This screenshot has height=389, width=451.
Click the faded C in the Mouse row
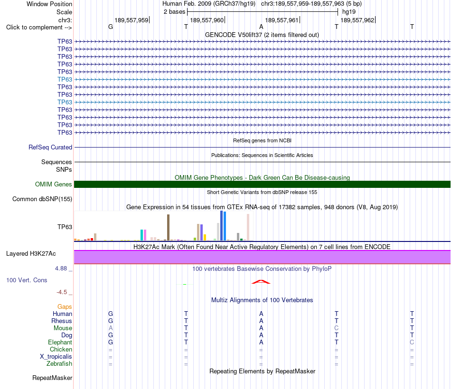coord(336,328)
